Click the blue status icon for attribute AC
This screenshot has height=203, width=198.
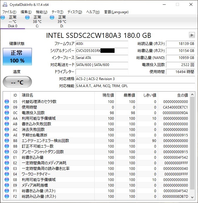tap(7, 129)
